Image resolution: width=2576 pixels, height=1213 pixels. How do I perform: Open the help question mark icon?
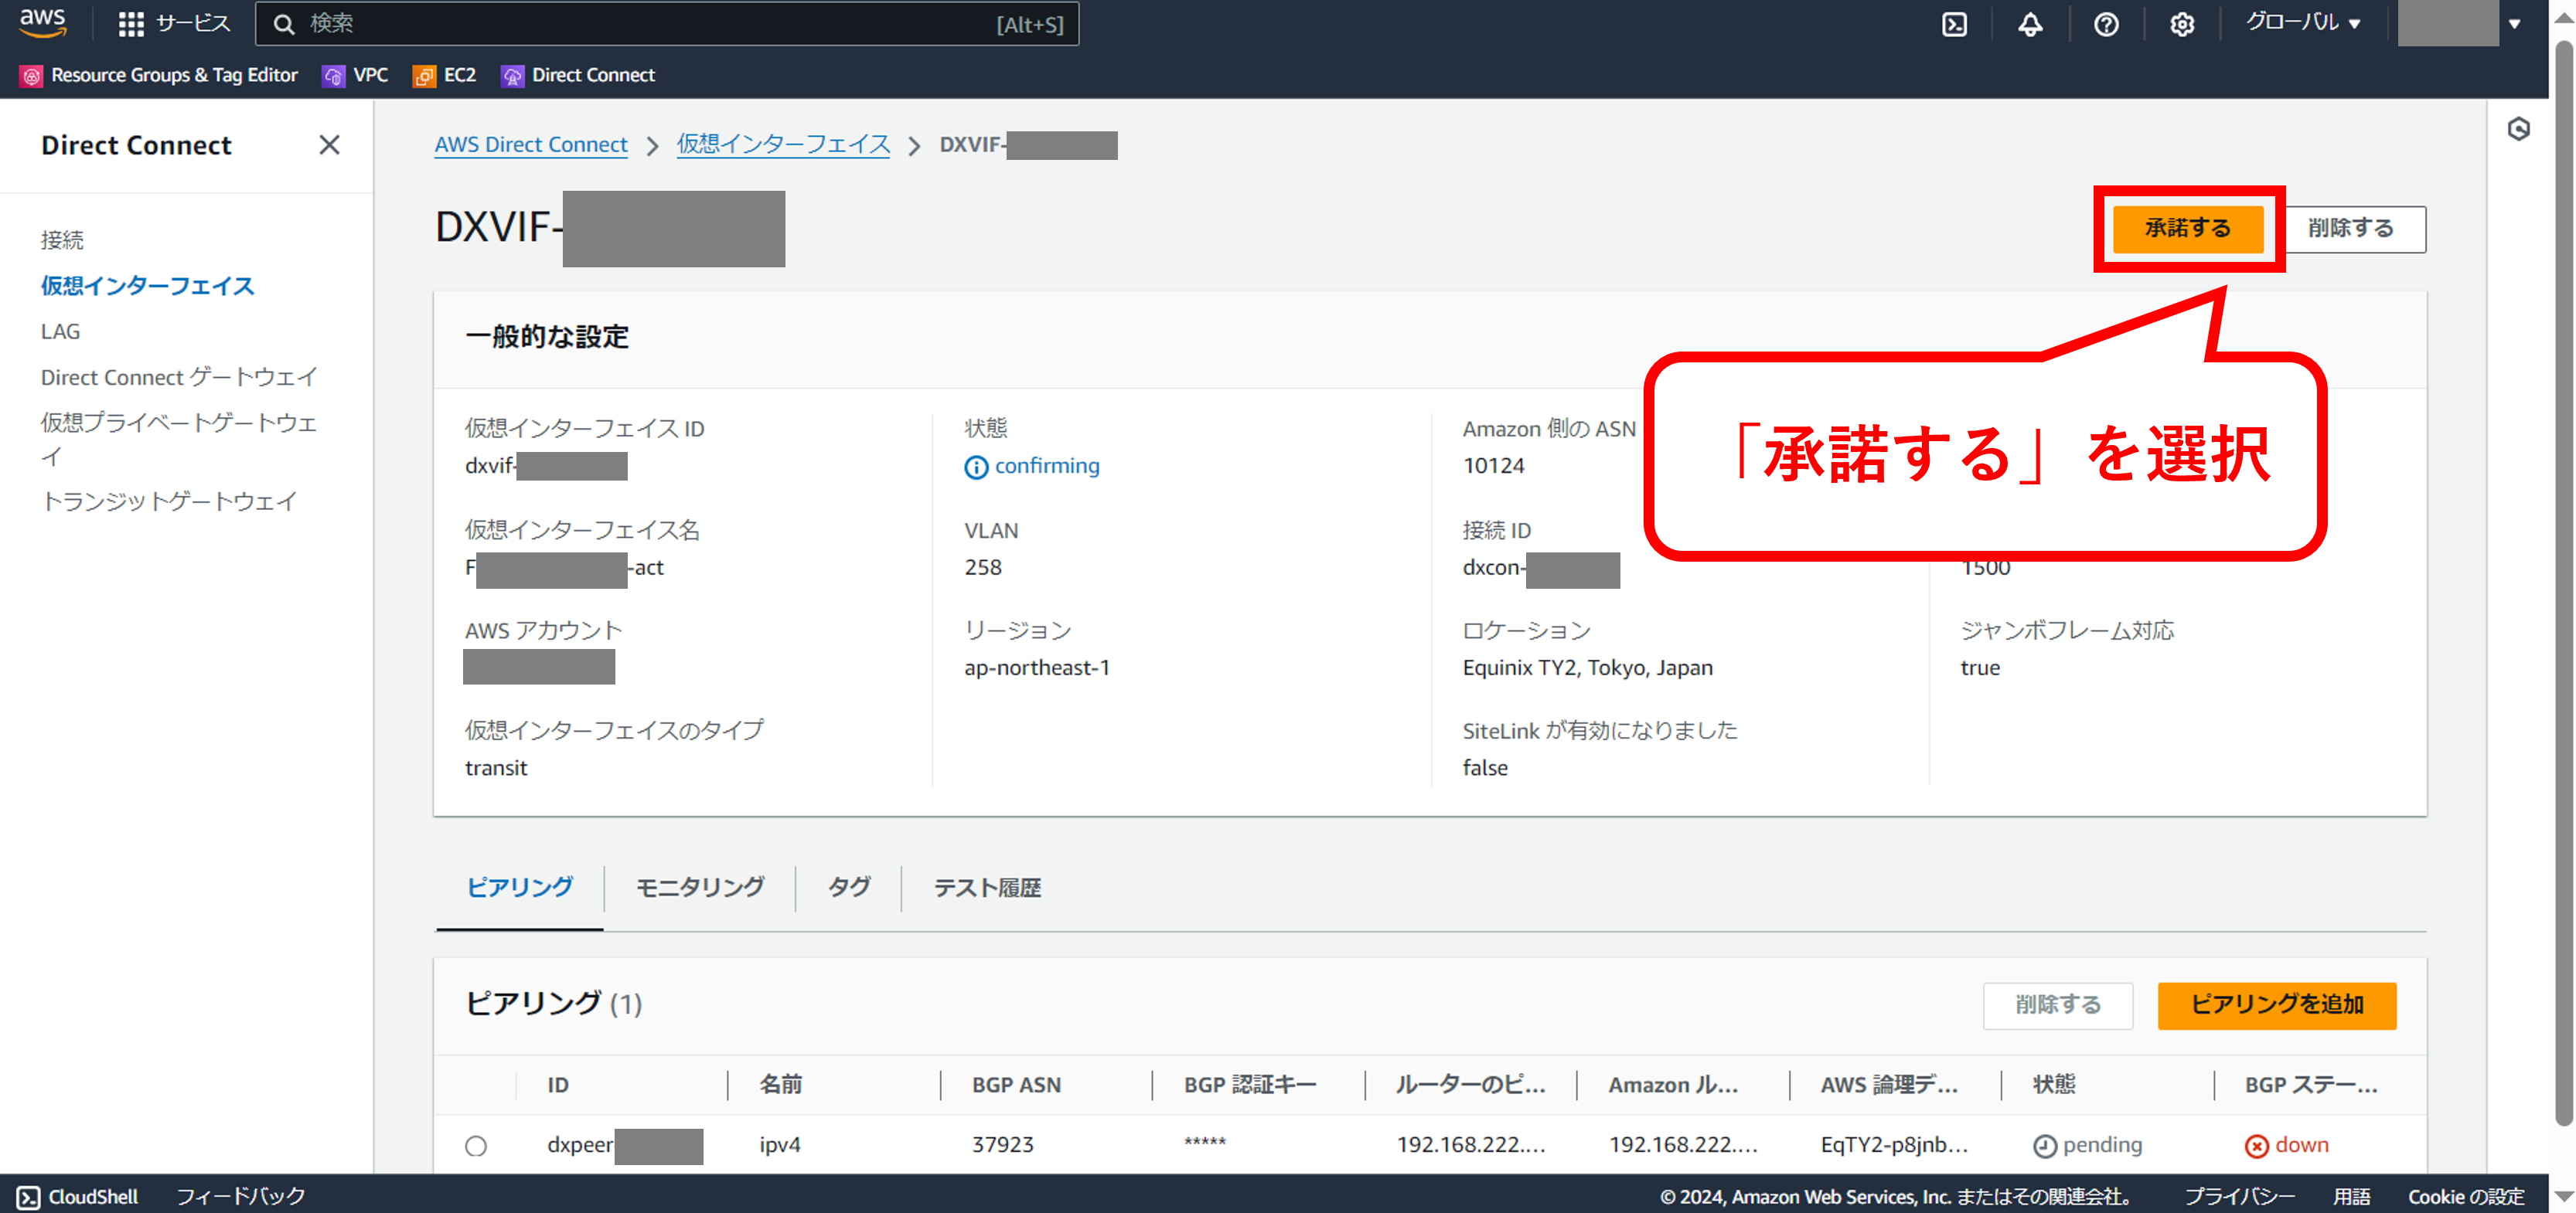pos(2106,24)
